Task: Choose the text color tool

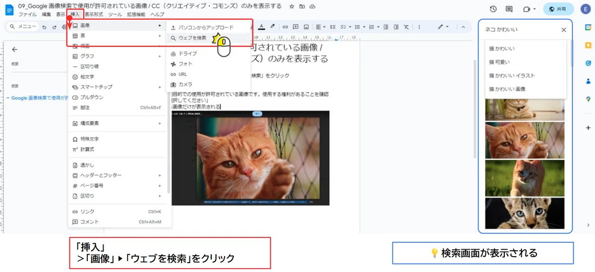Action: tap(262, 27)
